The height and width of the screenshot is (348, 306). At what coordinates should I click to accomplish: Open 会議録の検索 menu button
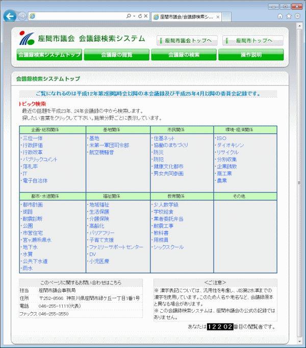184,55
